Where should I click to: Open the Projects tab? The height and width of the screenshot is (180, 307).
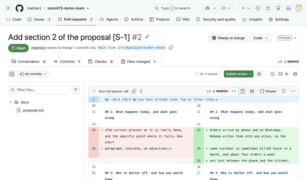point(160,19)
